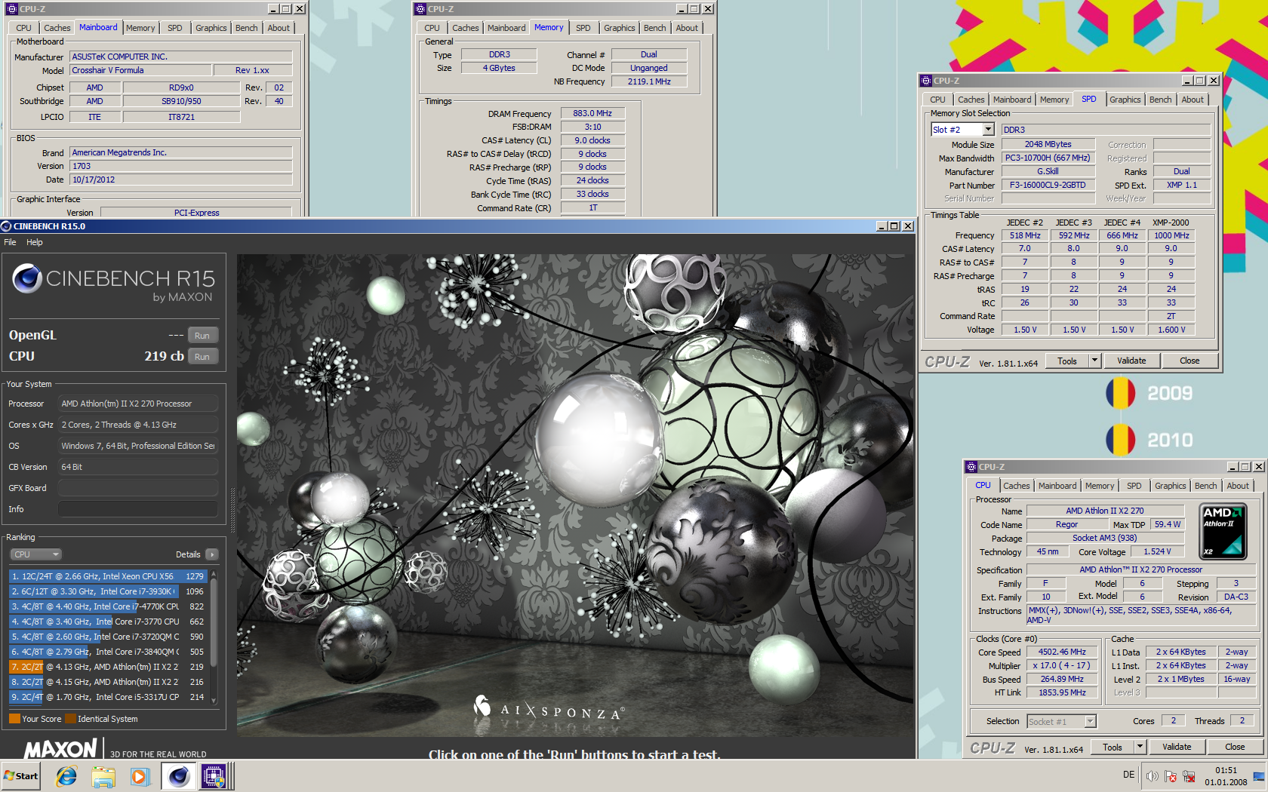Open the Help menu in Cinebench
The image size is (1268, 792).
[35, 242]
